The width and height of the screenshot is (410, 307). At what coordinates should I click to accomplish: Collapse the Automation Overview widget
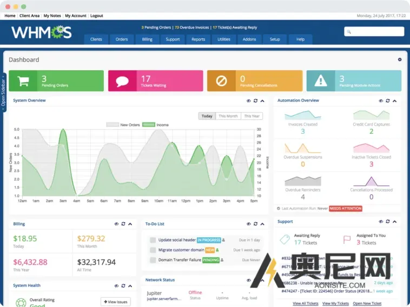pyautogui.click(x=394, y=101)
